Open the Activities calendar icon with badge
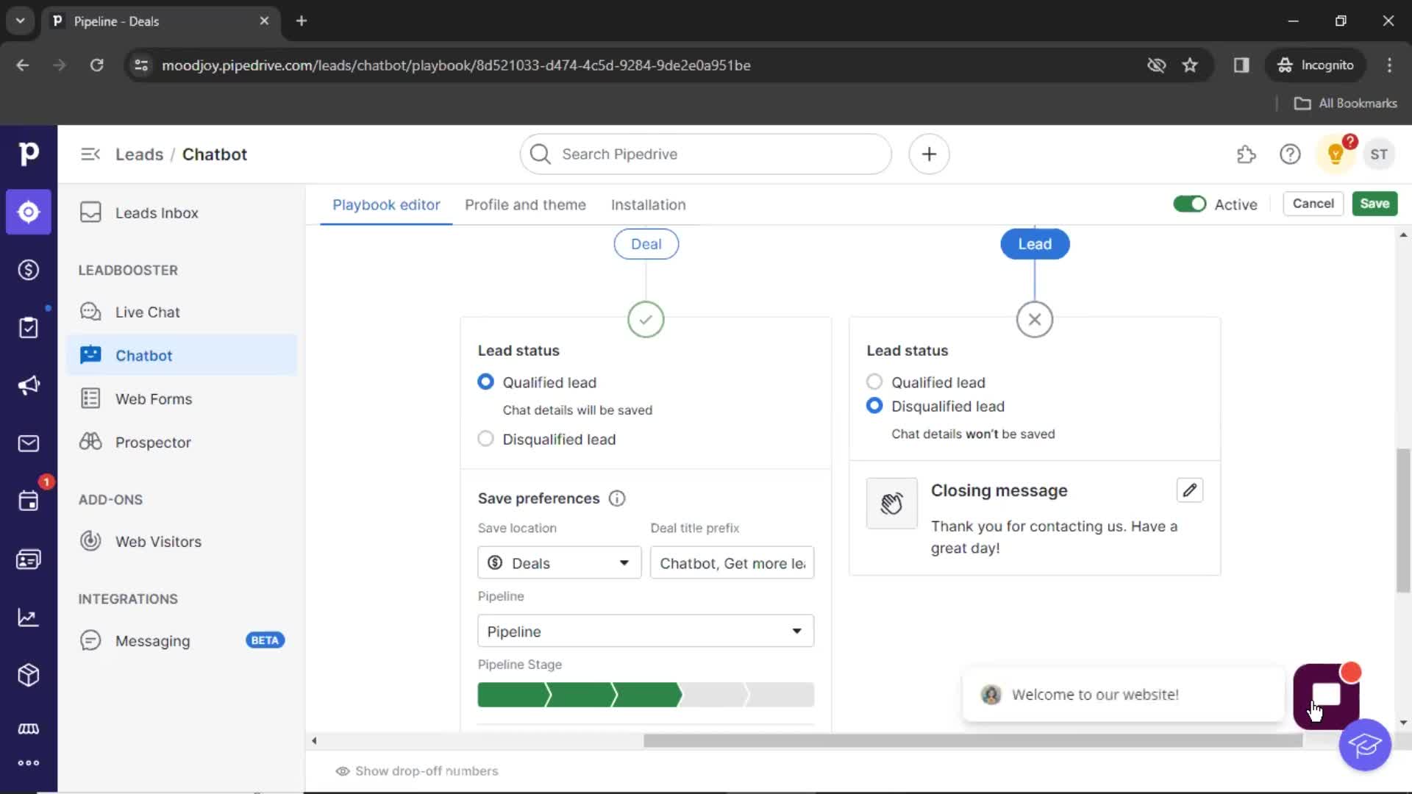1412x794 pixels. [28, 501]
